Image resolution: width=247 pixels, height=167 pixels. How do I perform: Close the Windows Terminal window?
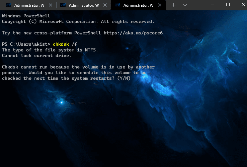pyautogui.click(x=243, y=4)
